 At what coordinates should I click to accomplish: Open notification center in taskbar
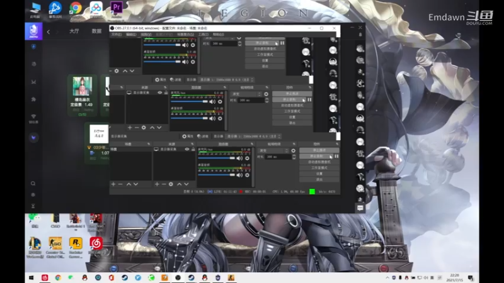[x=471, y=277]
